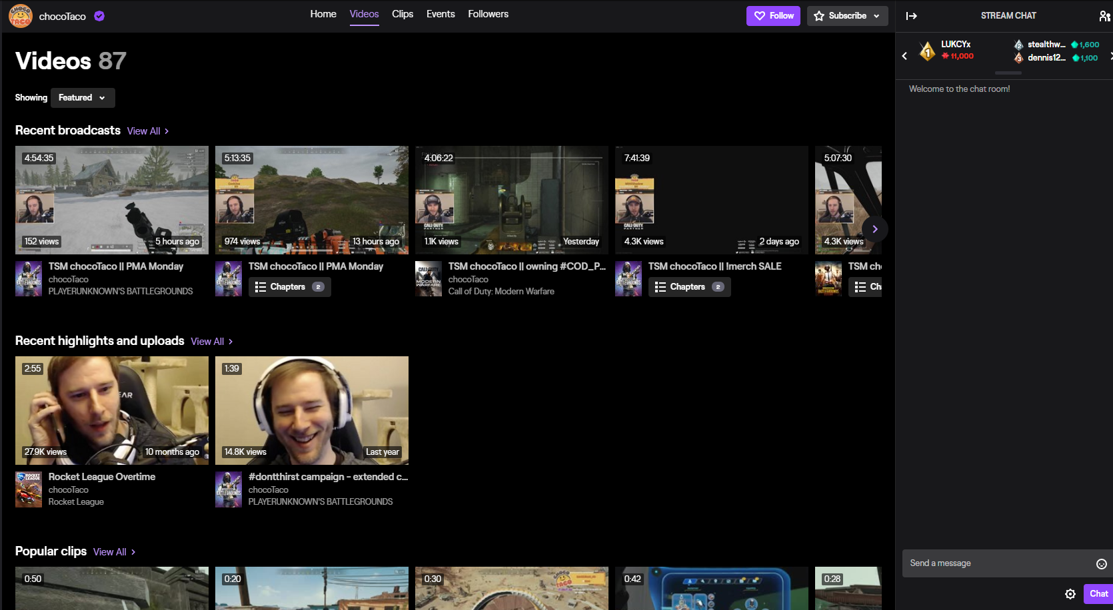The image size is (1113, 610).
Task: Play the 0:28 popular clip
Action: 848,589
